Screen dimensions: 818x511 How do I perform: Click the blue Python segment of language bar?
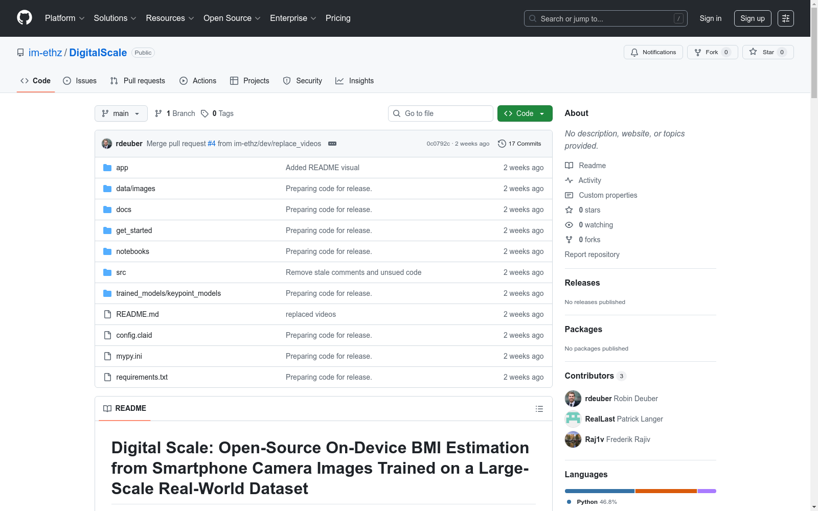[600, 491]
